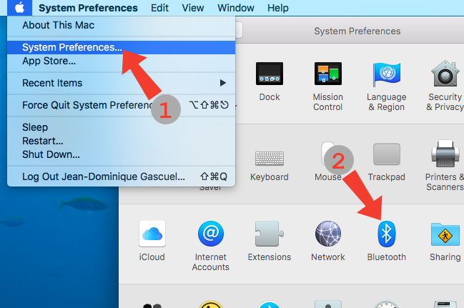Open Bluetooth preferences icon

pos(387,234)
